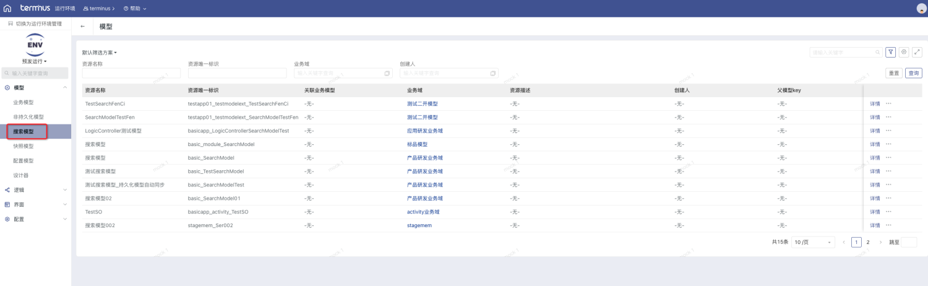Collapse the 模型 sidebar group
The width and height of the screenshot is (928, 286).
point(35,88)
